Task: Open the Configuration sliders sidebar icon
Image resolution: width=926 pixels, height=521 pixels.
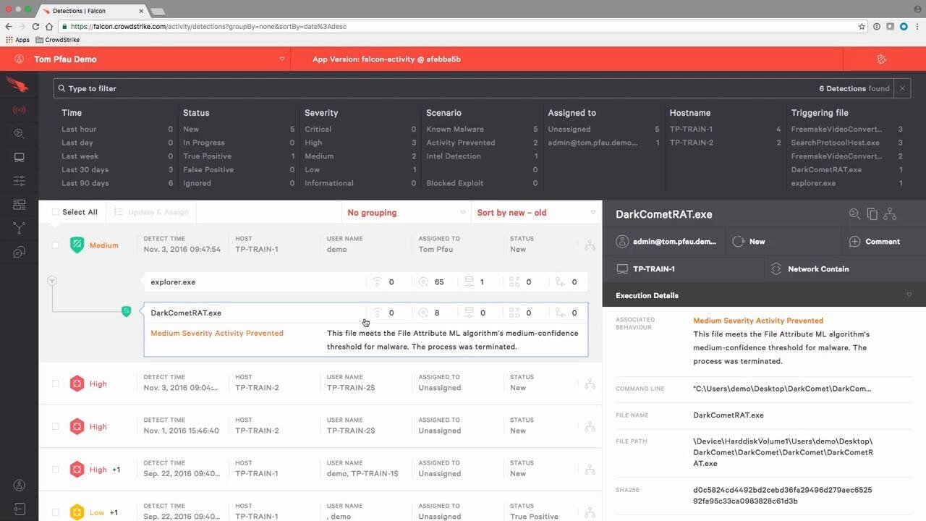Action: point(19,181)
